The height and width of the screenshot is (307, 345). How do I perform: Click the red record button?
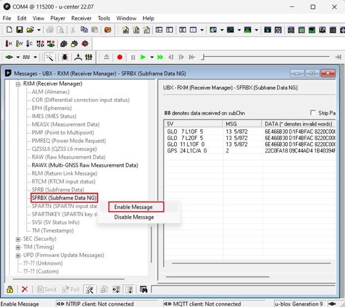[119, 58]
